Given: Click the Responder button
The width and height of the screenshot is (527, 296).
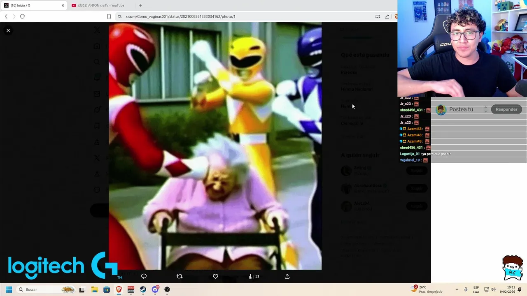Looking at the screenshot, I should click(x=506, y=109).
